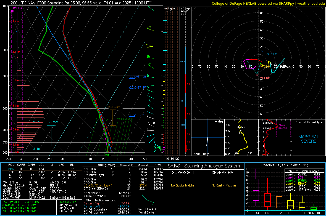Click the magenta EF4+ box in the STP plot

256,190
